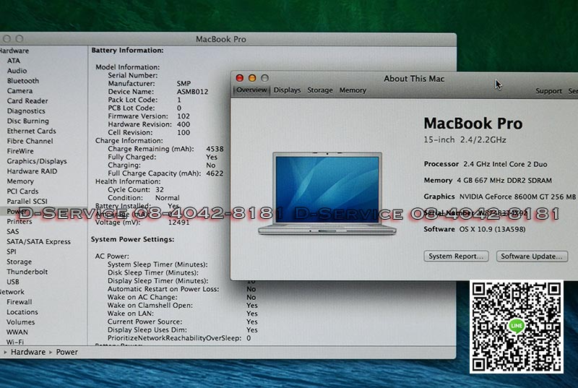Switch to the Displays tab
578x388 pixels.
(287, 90)
